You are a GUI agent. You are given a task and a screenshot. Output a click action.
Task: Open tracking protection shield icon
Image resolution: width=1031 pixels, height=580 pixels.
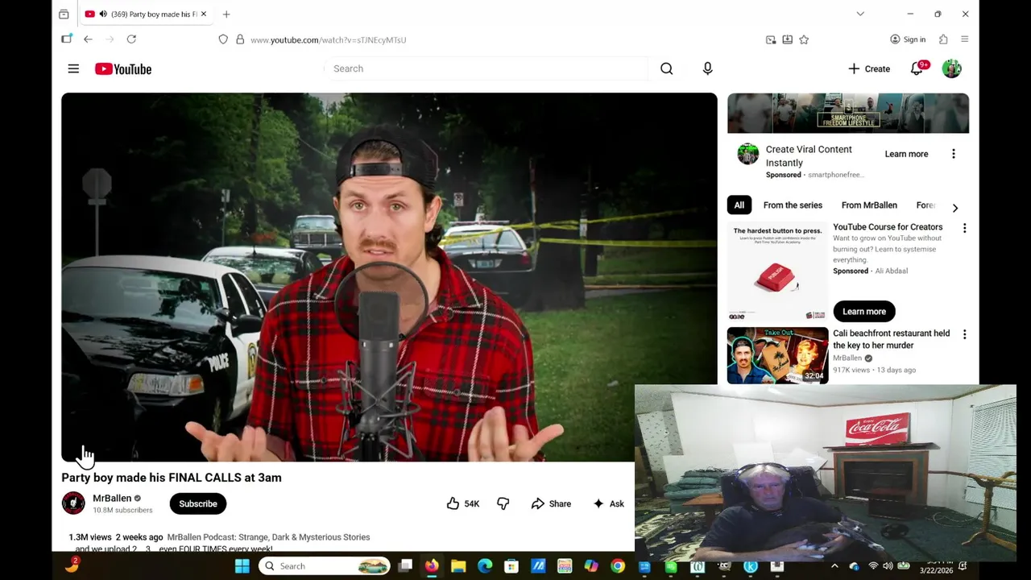click(x=223, y=39)
